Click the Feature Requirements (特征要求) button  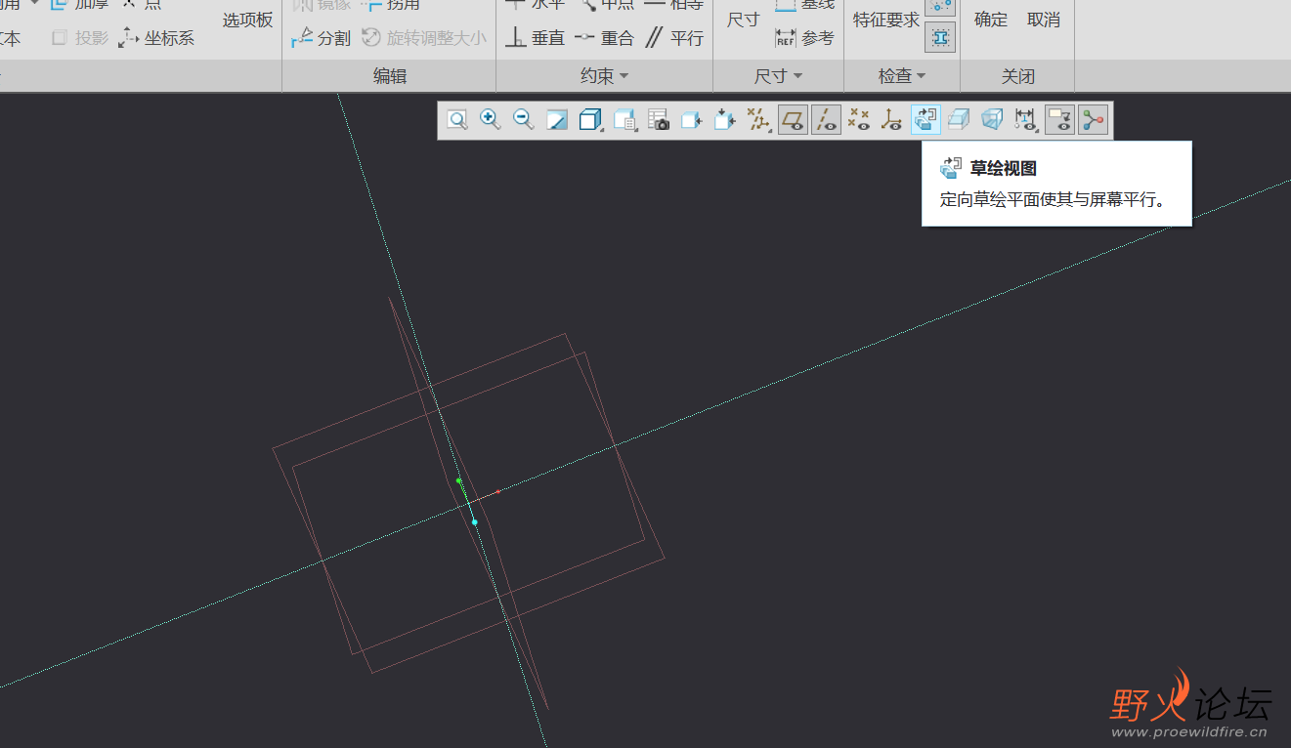click(886, 20)
